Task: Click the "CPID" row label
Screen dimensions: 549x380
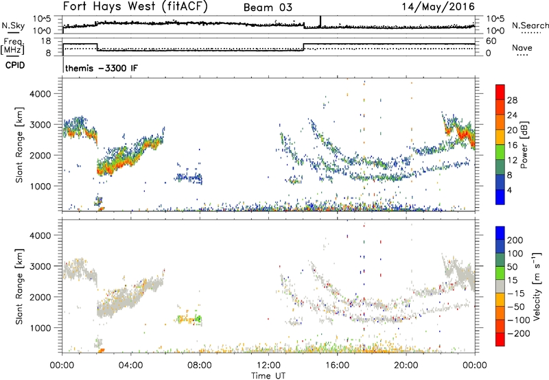Action: [x=15, y=65]
